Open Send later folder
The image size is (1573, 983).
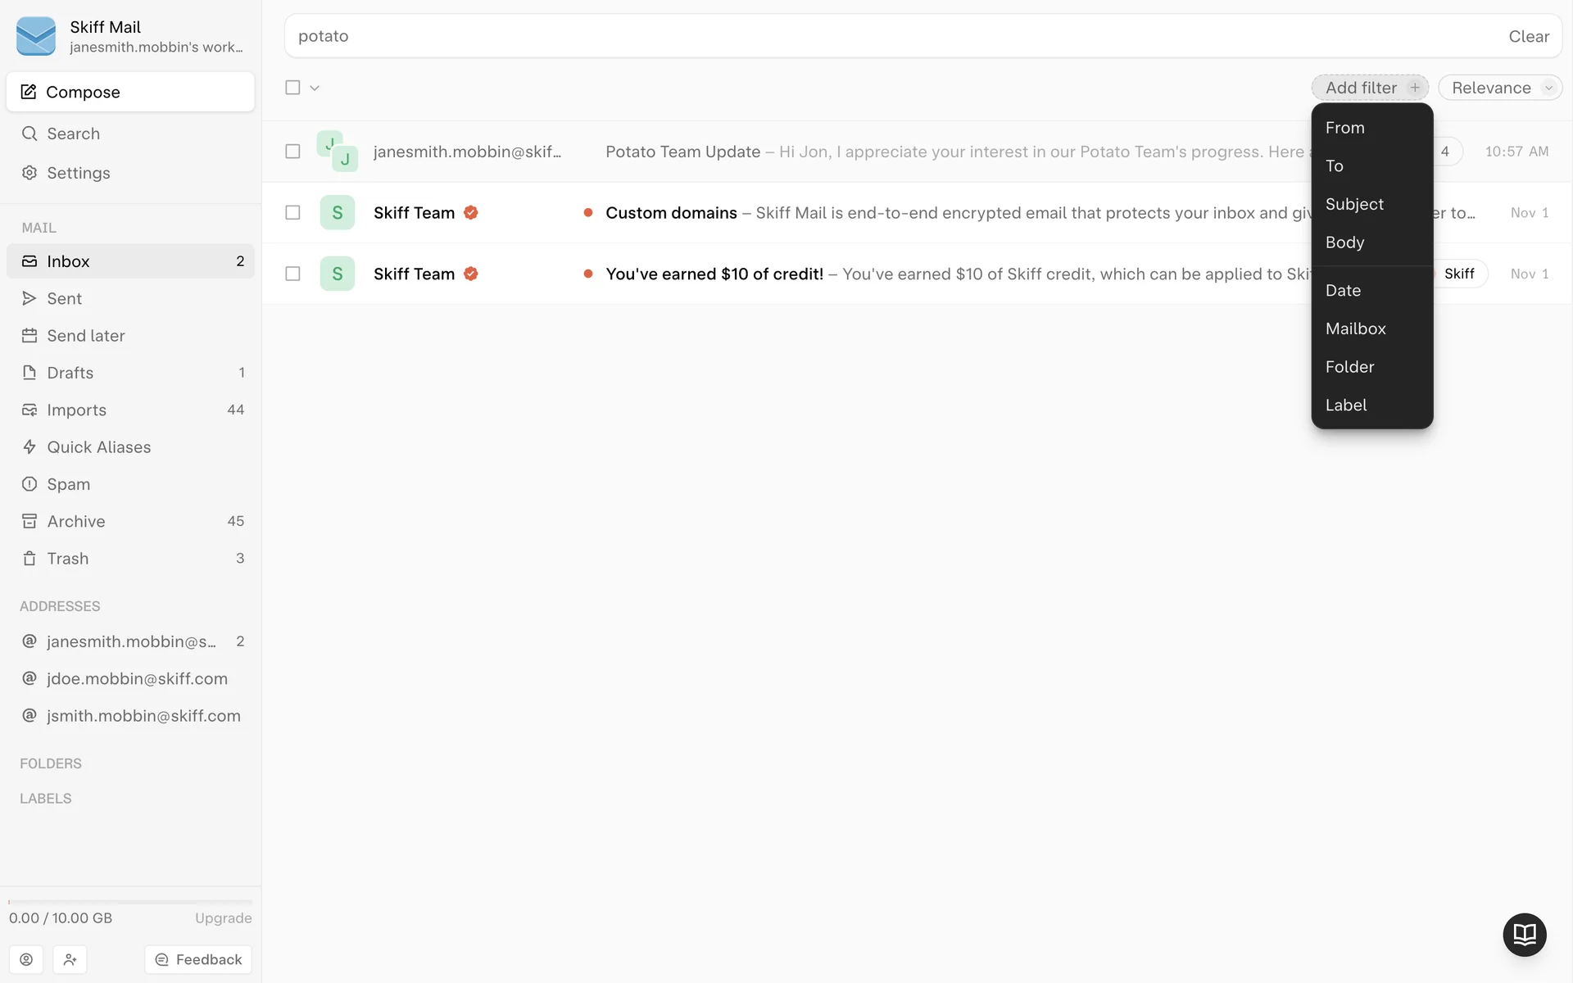[85, 336]
